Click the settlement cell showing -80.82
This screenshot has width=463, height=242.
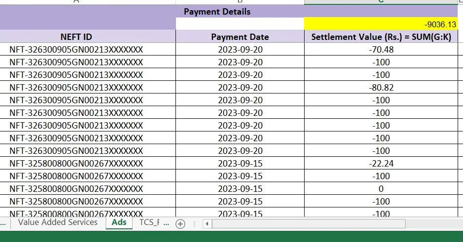[381, 88]
